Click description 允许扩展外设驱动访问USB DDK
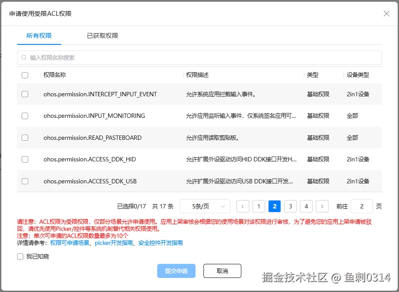 (x=240, y=181)
